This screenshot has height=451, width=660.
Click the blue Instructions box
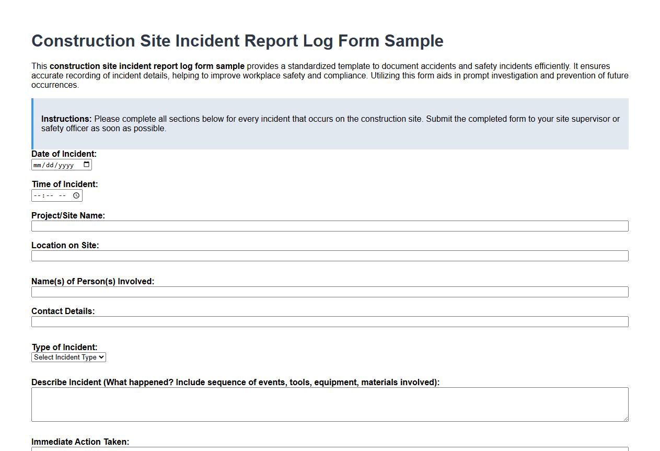coord(329,124)
